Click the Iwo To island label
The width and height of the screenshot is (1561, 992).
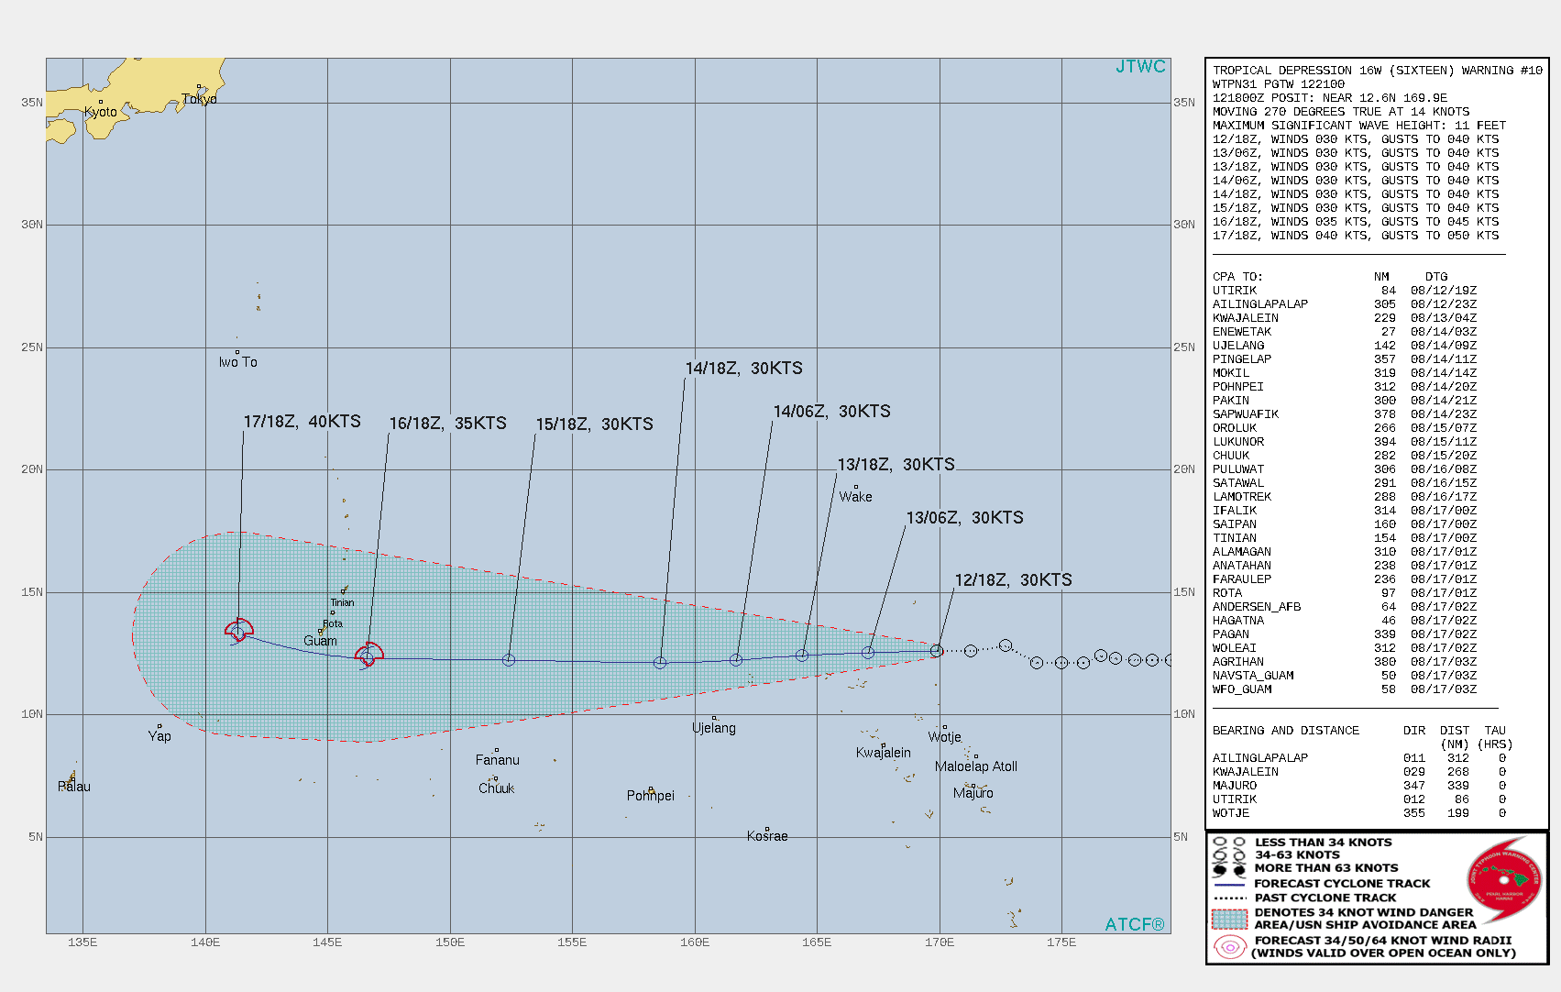click(238, 362)
